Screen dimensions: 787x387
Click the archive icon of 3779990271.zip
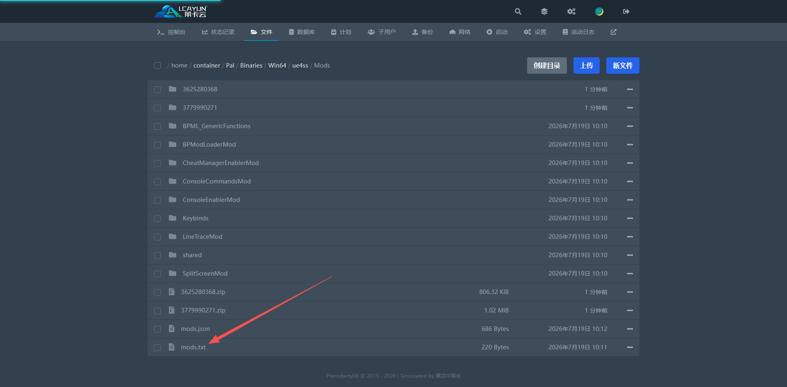point(172,310)
